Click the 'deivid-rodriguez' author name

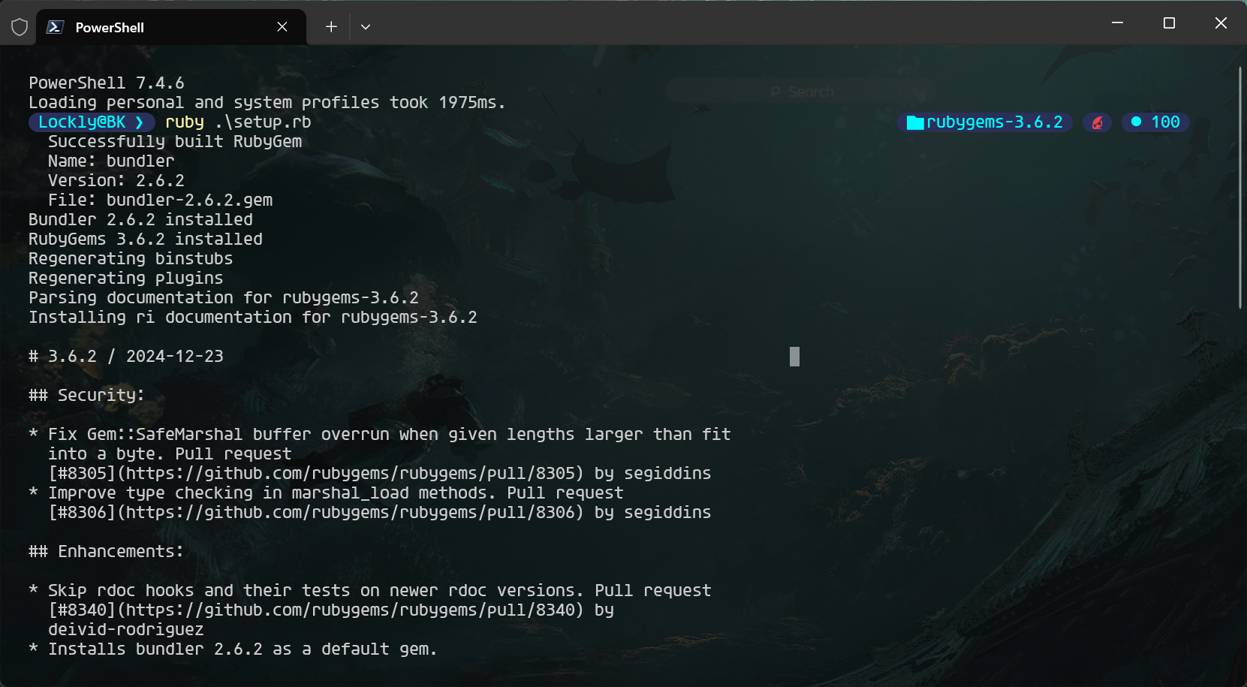click(126, 630)
